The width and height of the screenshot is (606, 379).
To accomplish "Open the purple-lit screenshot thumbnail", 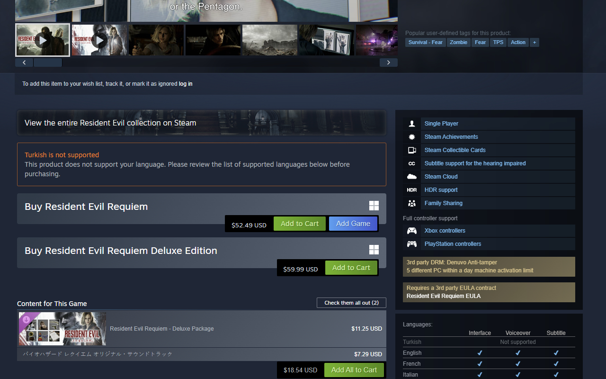I will (x=377, y=40).
